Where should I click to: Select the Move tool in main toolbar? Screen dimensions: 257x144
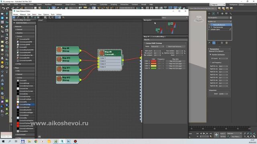(x=53, y=8)
